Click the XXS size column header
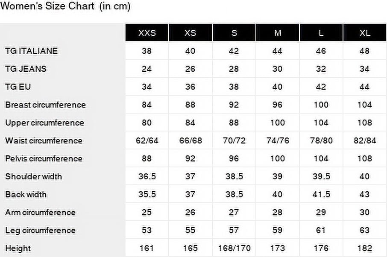Screen dimensions: 387x257 click(x=147, y=33)
